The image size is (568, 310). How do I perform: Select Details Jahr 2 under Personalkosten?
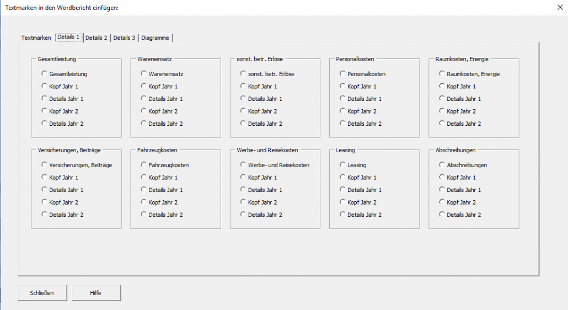361,124
